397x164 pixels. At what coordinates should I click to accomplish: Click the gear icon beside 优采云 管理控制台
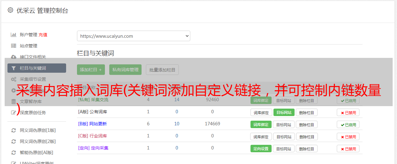pyautogui.click(x=10, y=10)
